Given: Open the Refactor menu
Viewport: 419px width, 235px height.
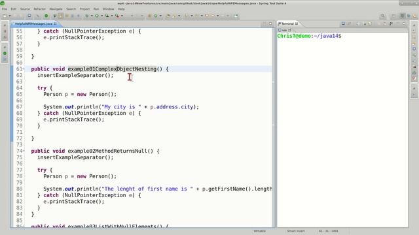Looking at the screenshot, I should pyautogui.click(x=39, y=9).
